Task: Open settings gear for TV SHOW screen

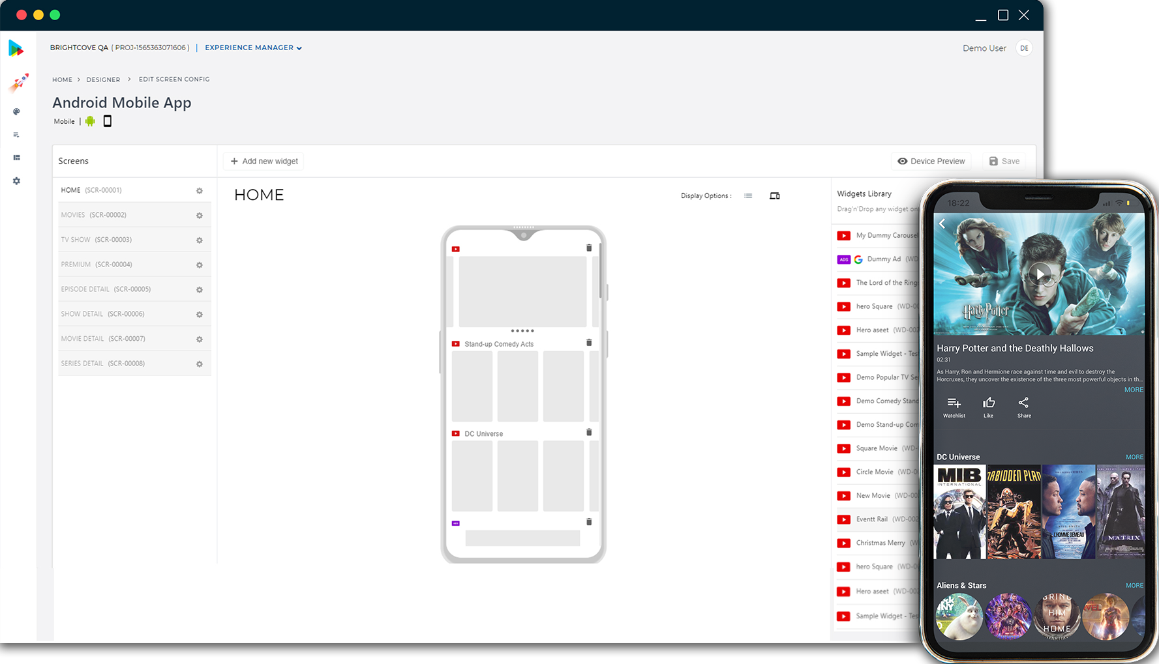Action: (200, 240)
